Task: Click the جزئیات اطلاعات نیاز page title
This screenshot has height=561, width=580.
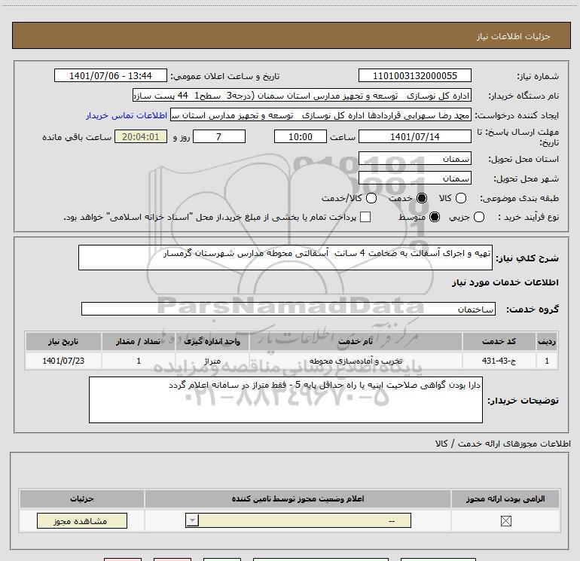Action: 514,36
